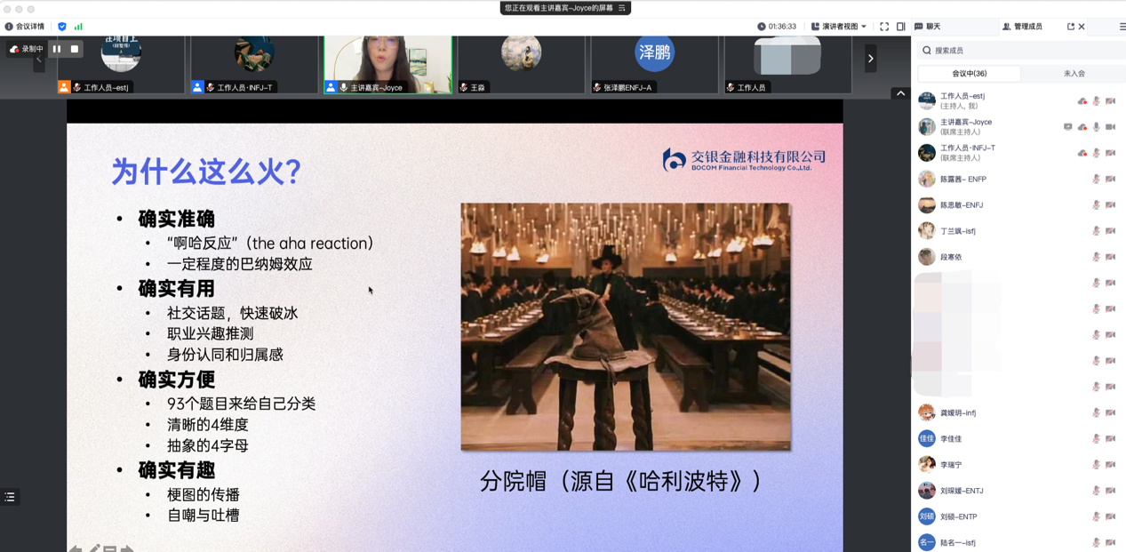
Task: Click screen-share icon for 主讲嘉宾-Joyce
Action: [x=1067, y=127]
